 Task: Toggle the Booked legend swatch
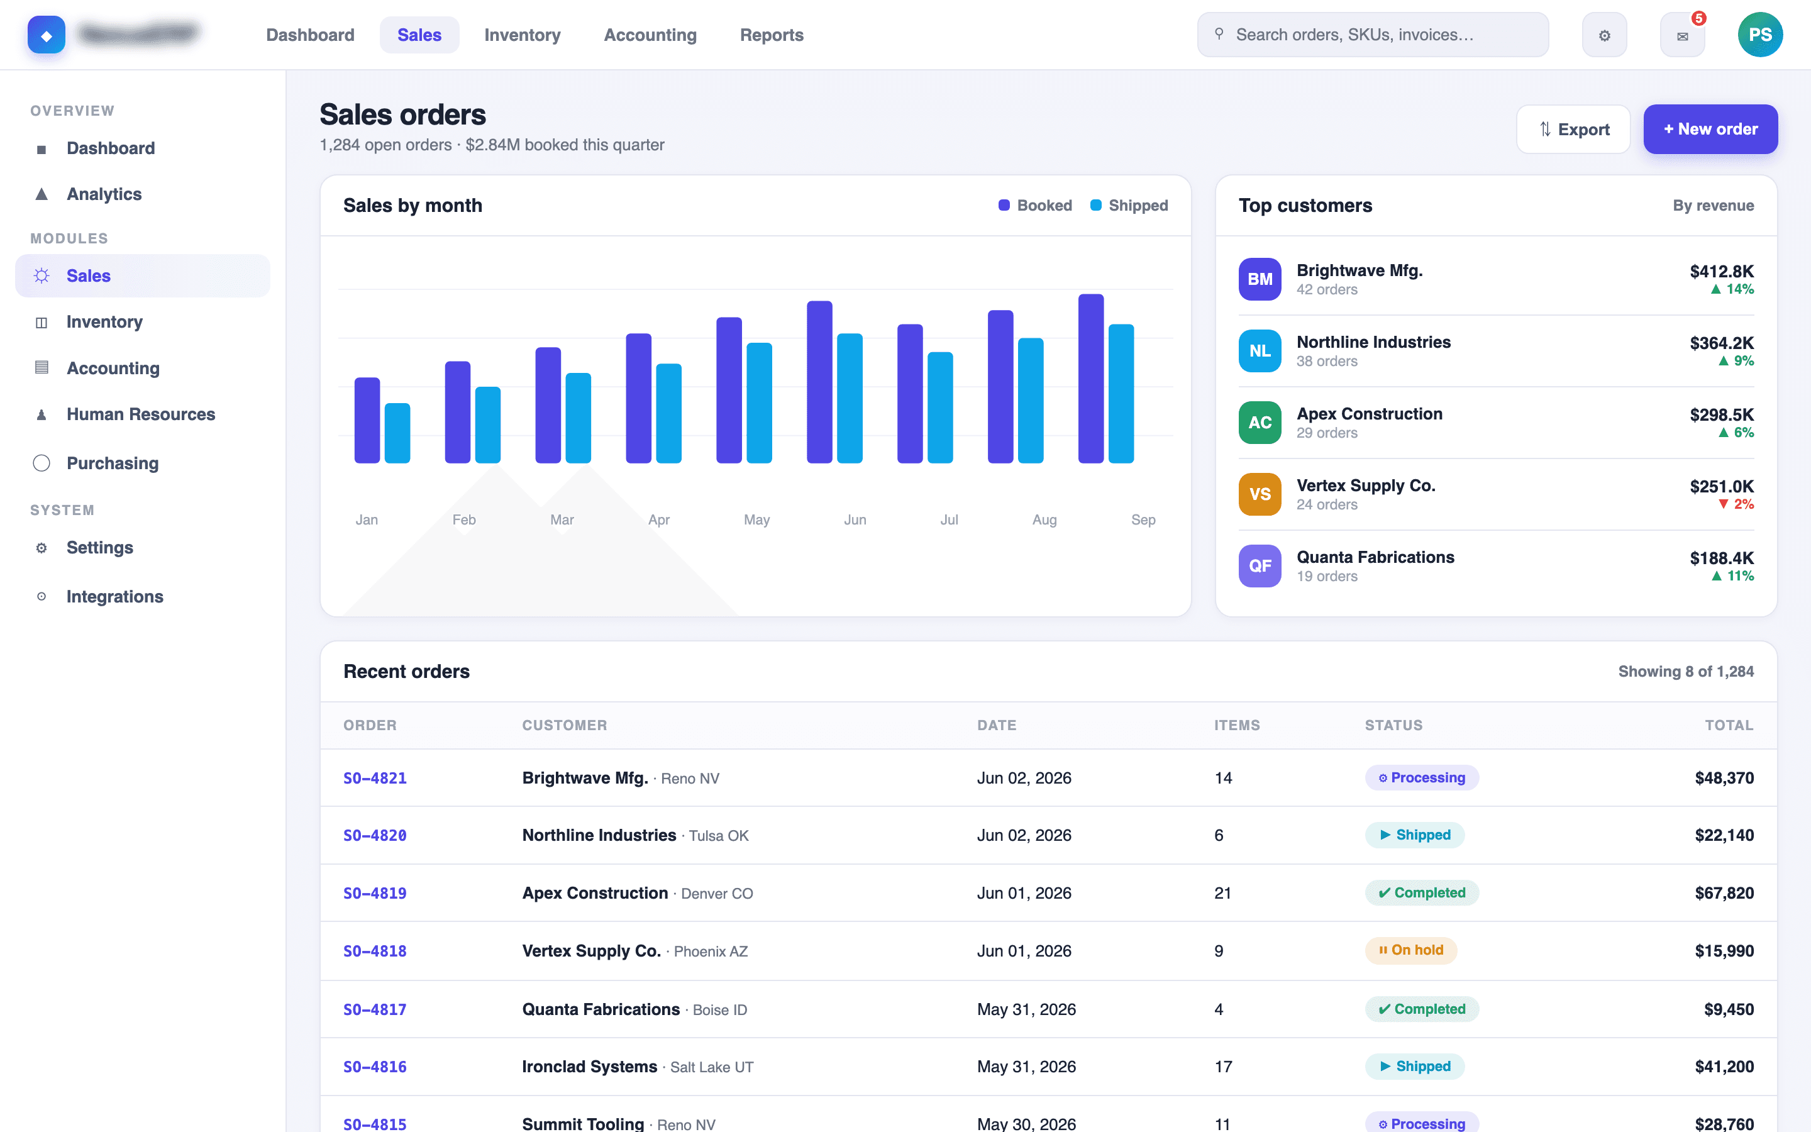point(1004,205)
